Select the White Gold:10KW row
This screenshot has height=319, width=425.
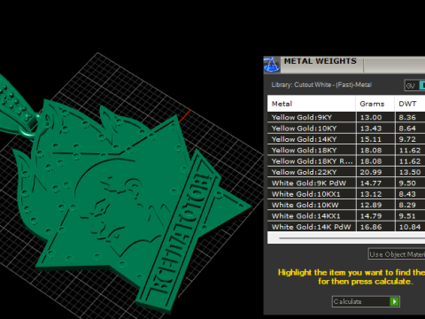346,205
